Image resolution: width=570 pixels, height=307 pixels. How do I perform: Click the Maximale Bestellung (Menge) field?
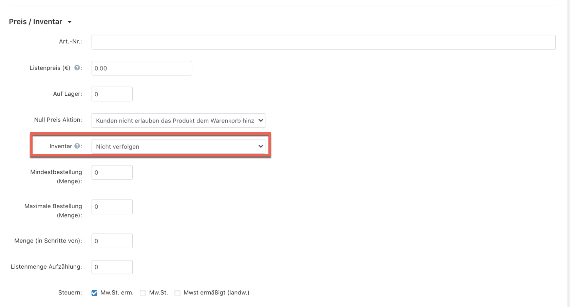(112, 207)
